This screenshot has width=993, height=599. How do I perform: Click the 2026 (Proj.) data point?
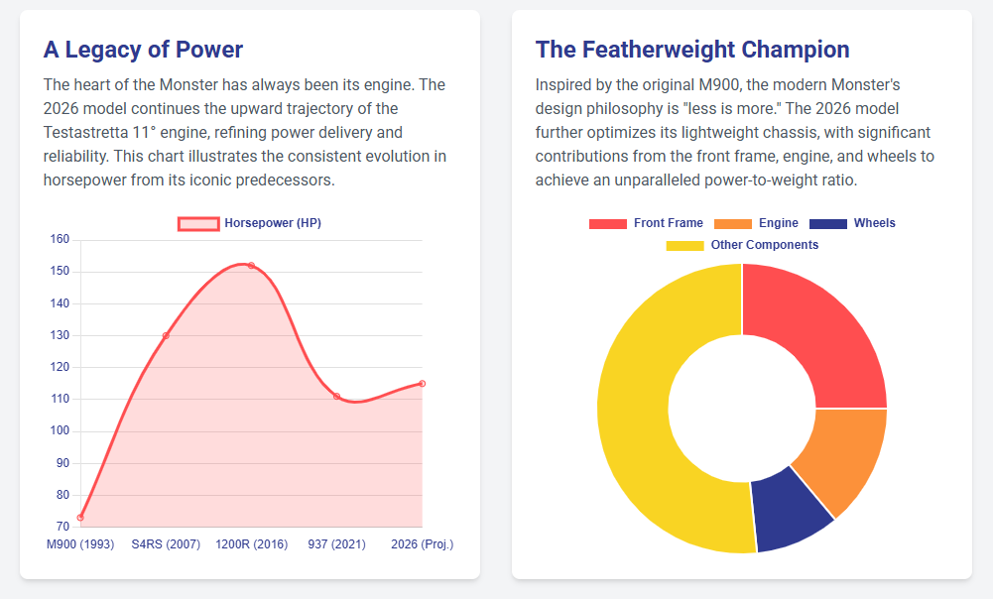point(422,384)
